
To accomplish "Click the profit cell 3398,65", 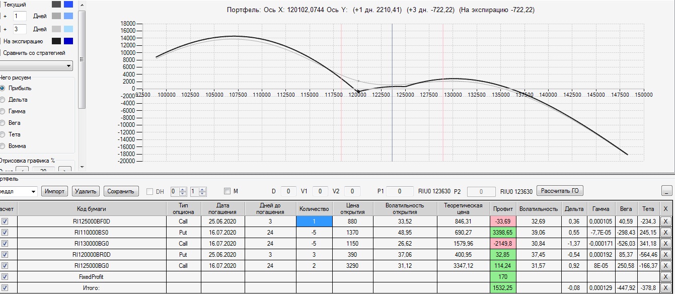I will (503, 232).
